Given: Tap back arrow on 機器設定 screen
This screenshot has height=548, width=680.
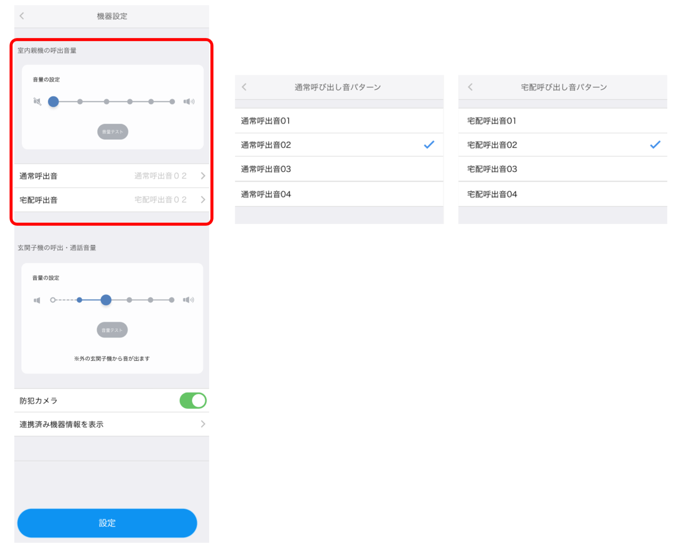Looking at the screenshot, I should (x=22, y=16).
